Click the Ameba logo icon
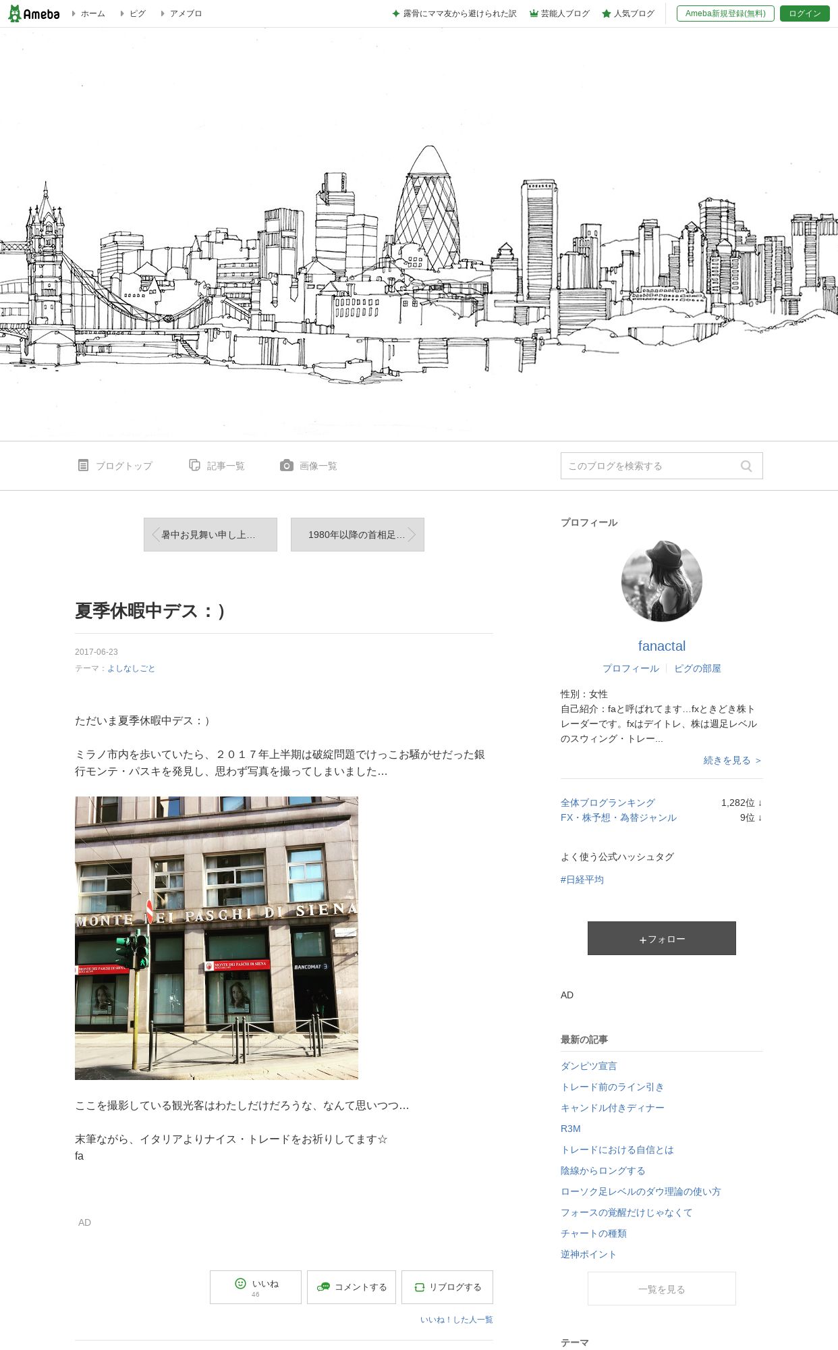This screenshot has width=838, height=1350. (34, 13)
